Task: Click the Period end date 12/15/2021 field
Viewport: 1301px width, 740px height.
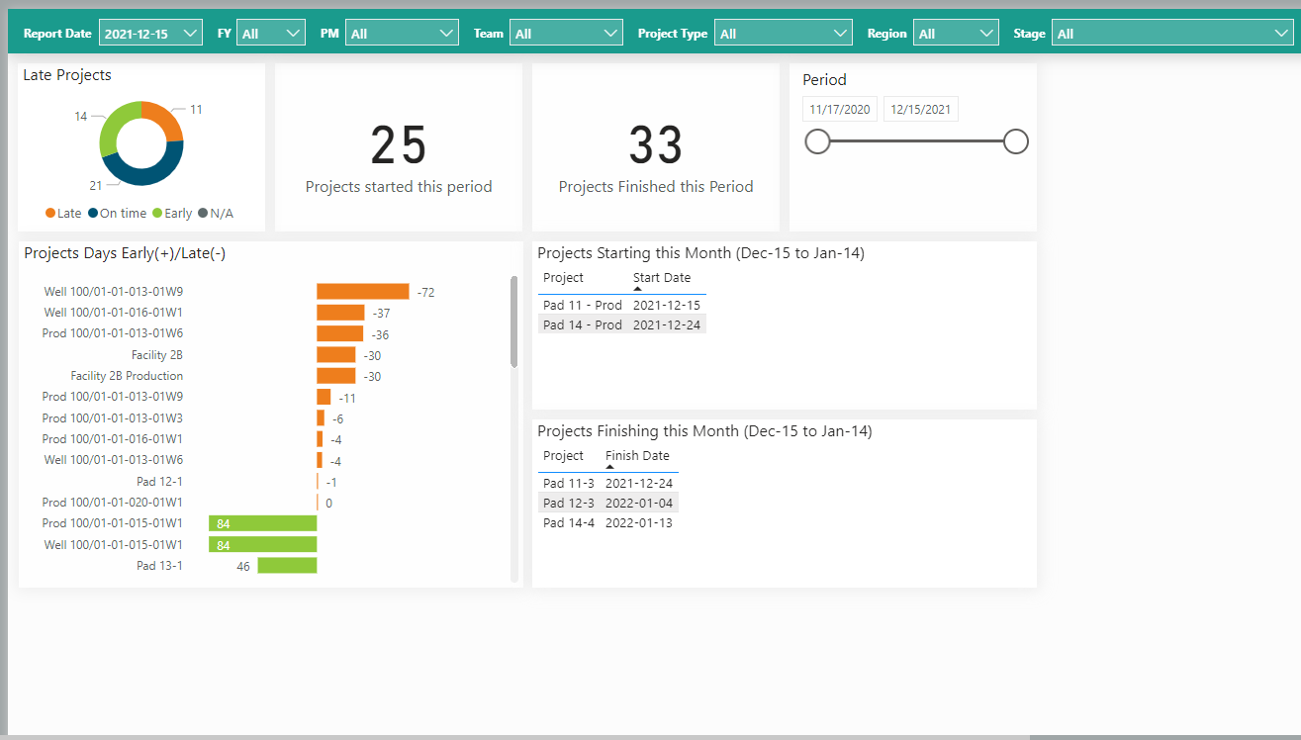Action: tap(920, 110)
